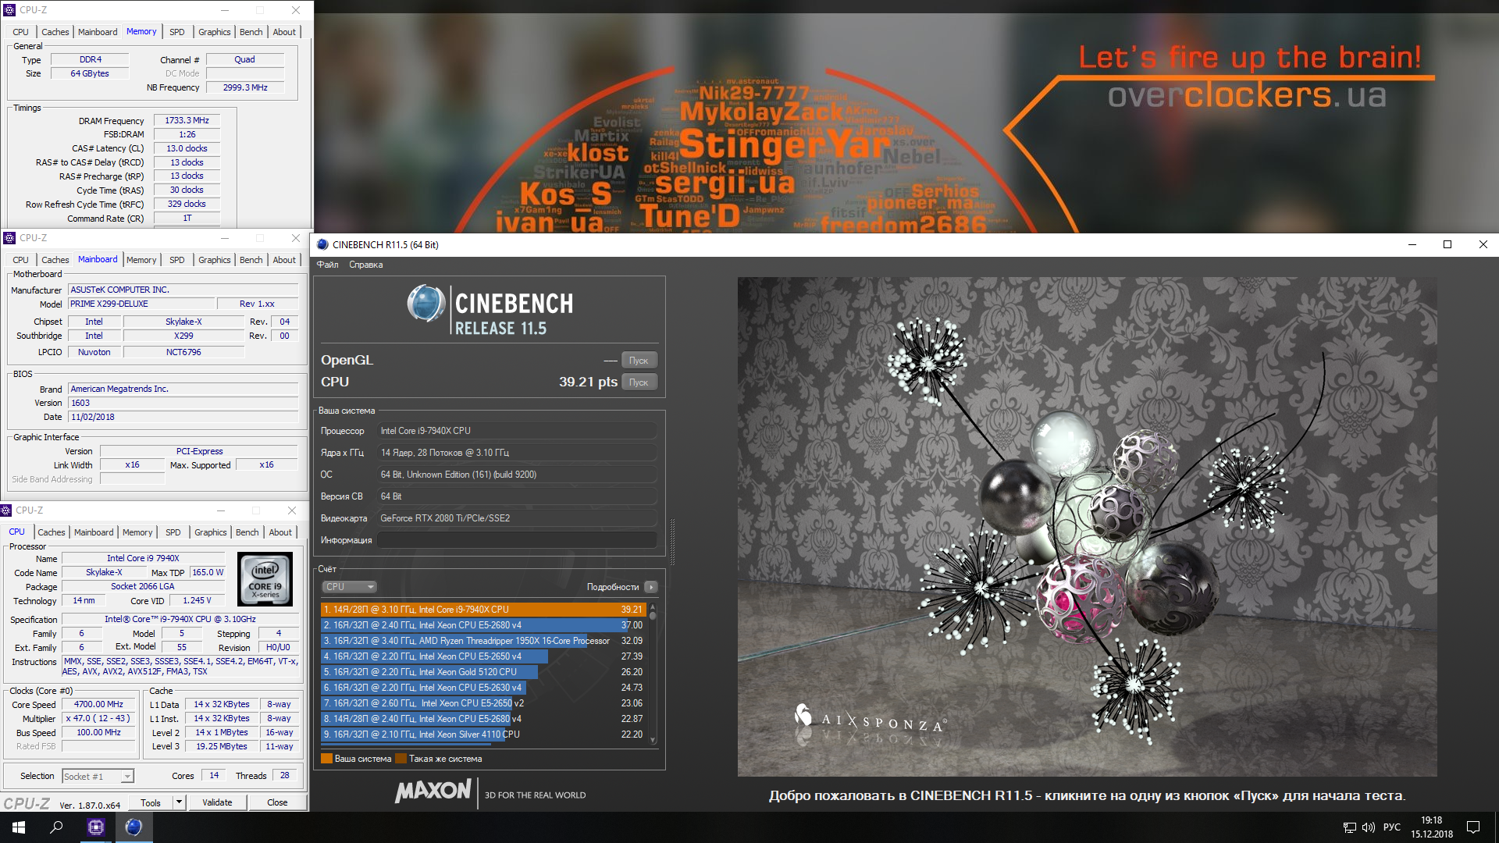Open CPU tab in Mainboard CPU-Z window
Screen dimensions: 1499x843
coord(20,260)
